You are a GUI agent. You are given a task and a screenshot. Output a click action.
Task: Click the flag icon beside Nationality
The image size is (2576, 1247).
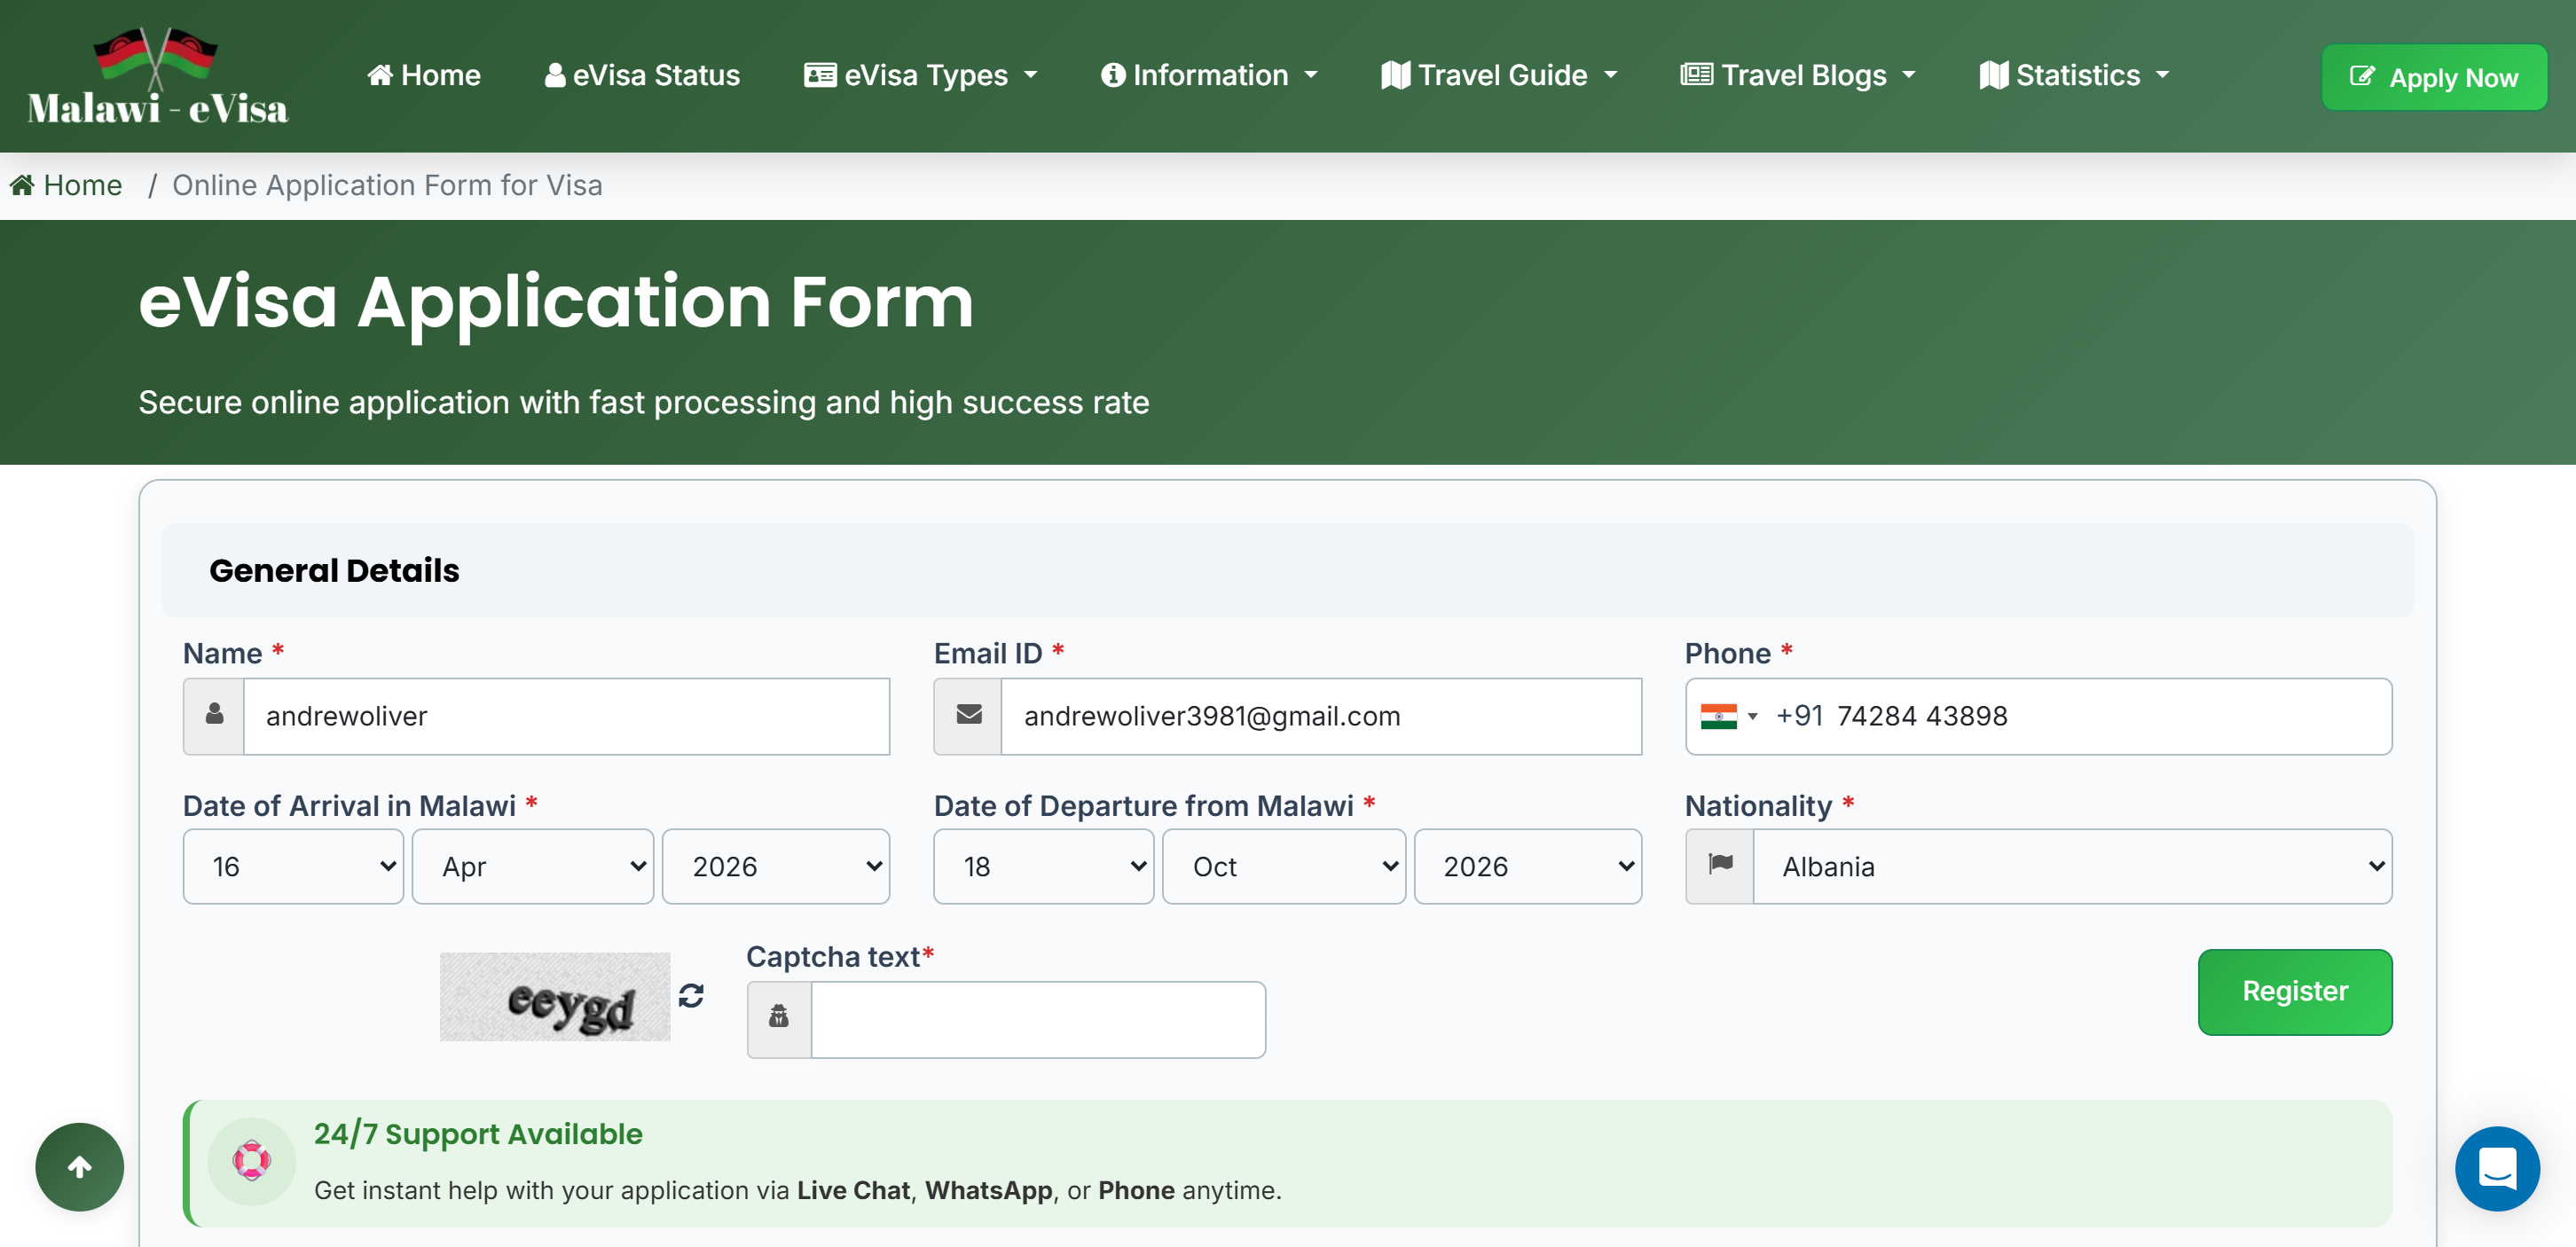(1720, 866)
